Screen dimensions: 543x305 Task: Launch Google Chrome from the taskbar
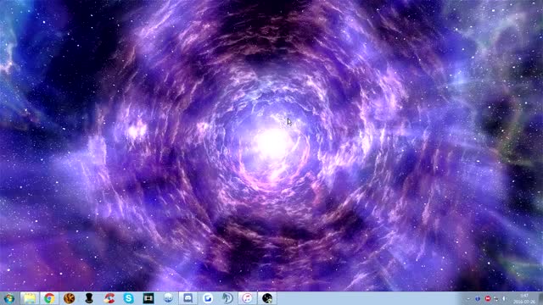tap(49, 298)
